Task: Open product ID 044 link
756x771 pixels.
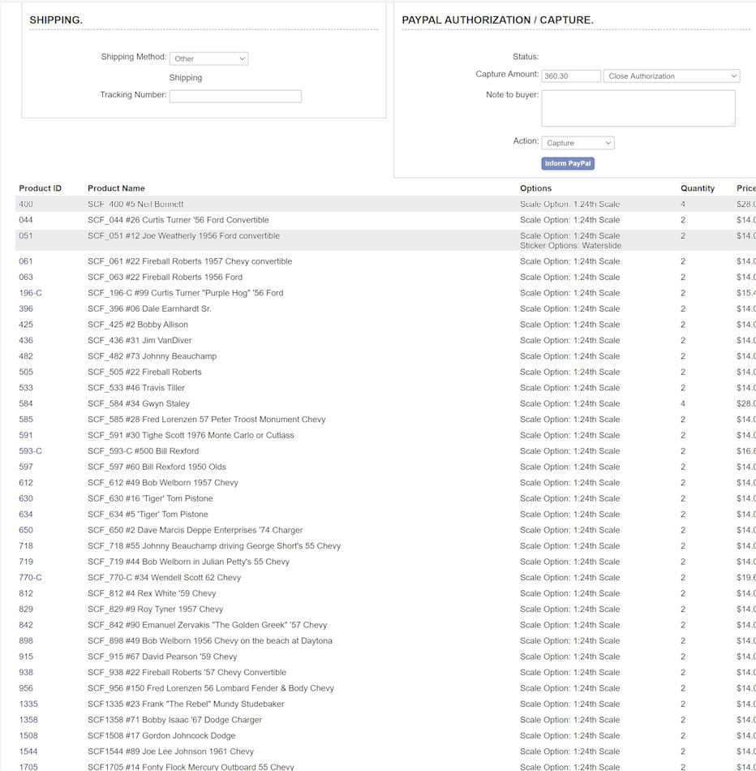Action: pyautogui.click(x=26, y=220)
